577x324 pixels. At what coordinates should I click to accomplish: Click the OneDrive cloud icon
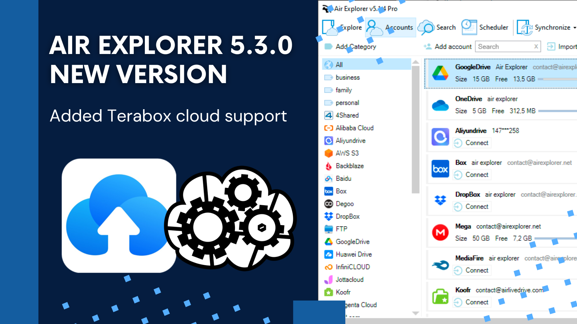coord(440,105)
